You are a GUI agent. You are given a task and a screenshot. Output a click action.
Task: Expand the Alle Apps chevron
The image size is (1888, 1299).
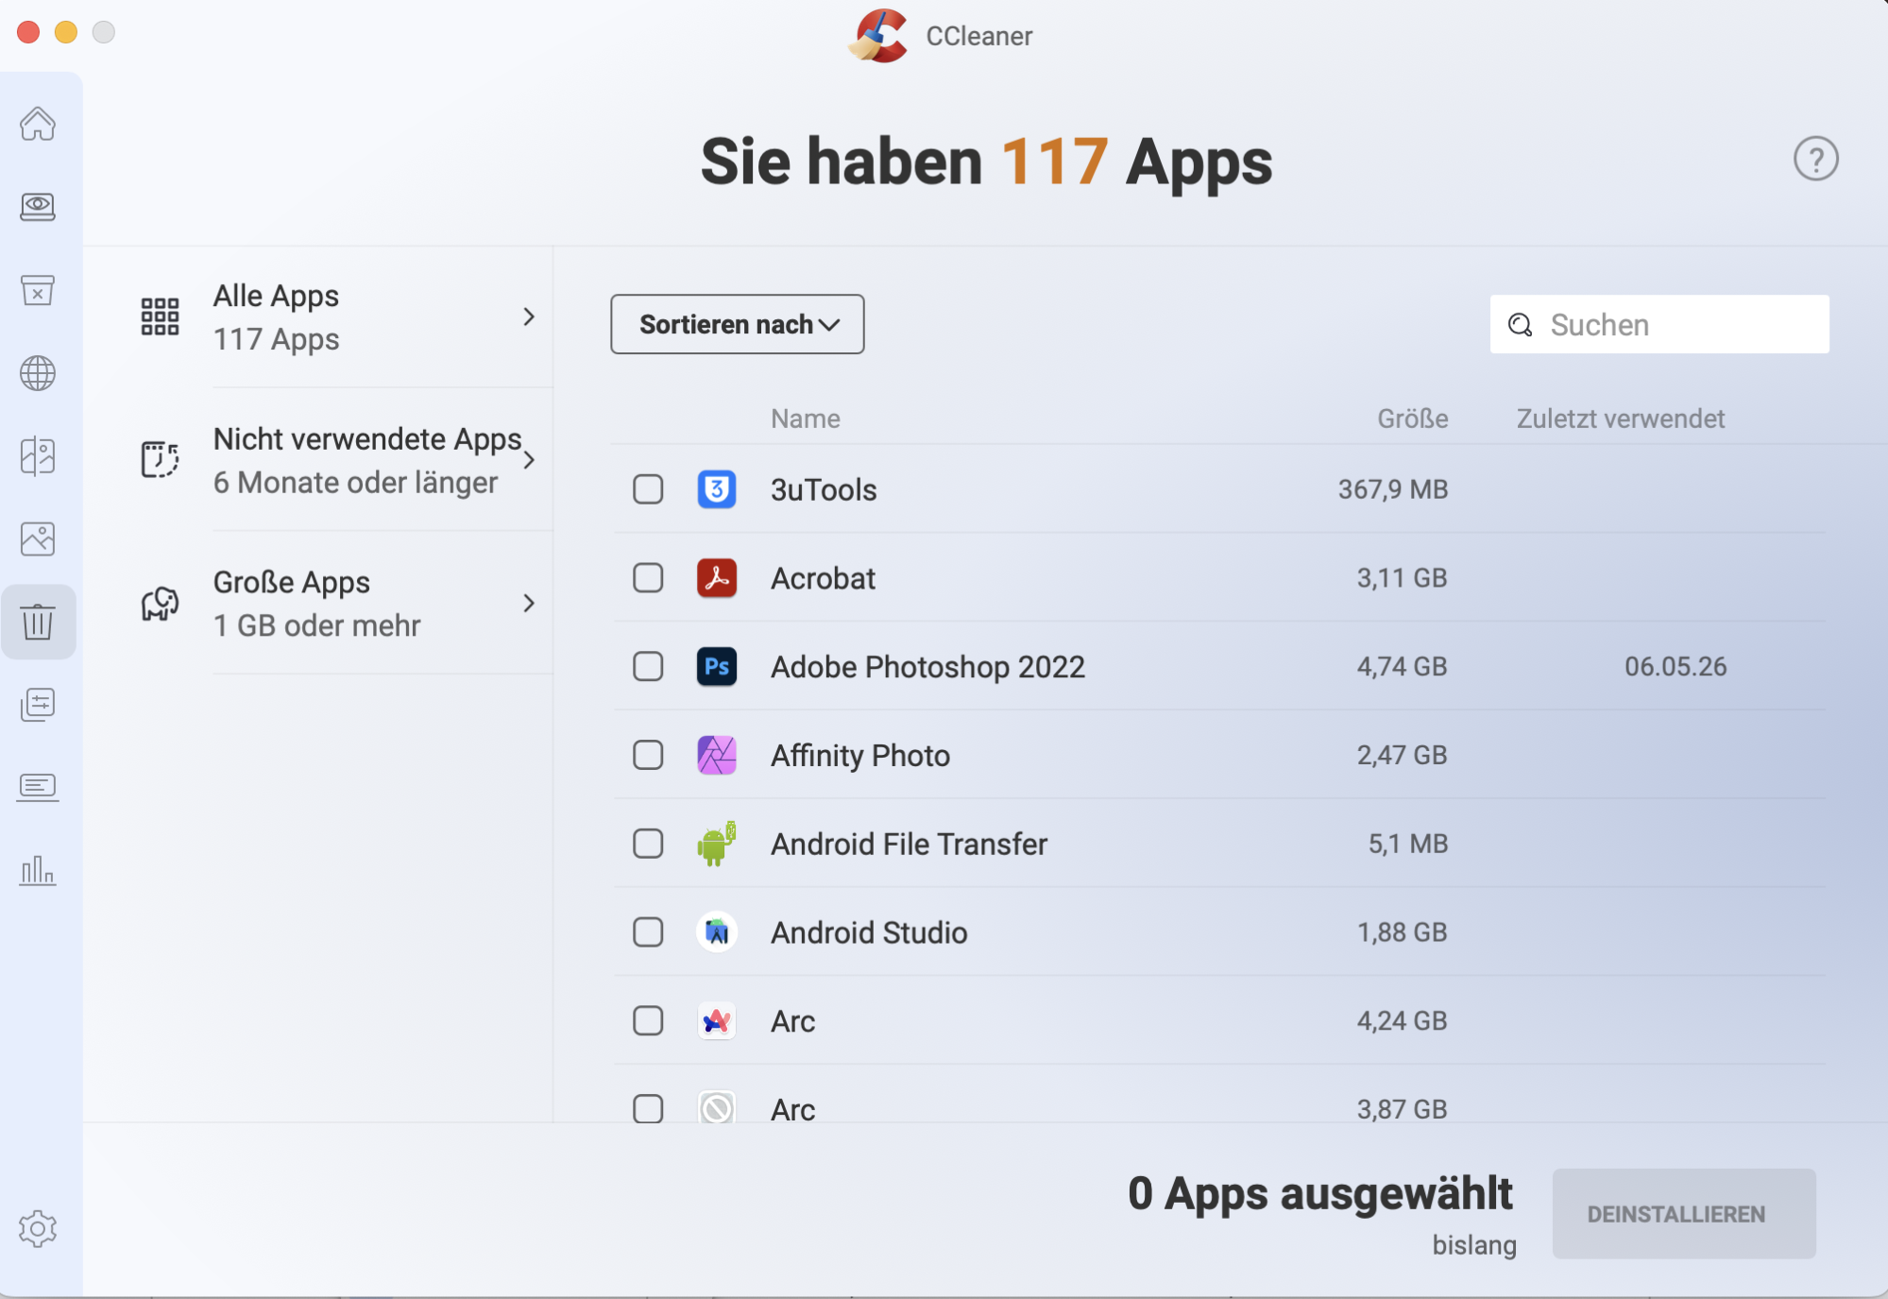tap(529, 316)
